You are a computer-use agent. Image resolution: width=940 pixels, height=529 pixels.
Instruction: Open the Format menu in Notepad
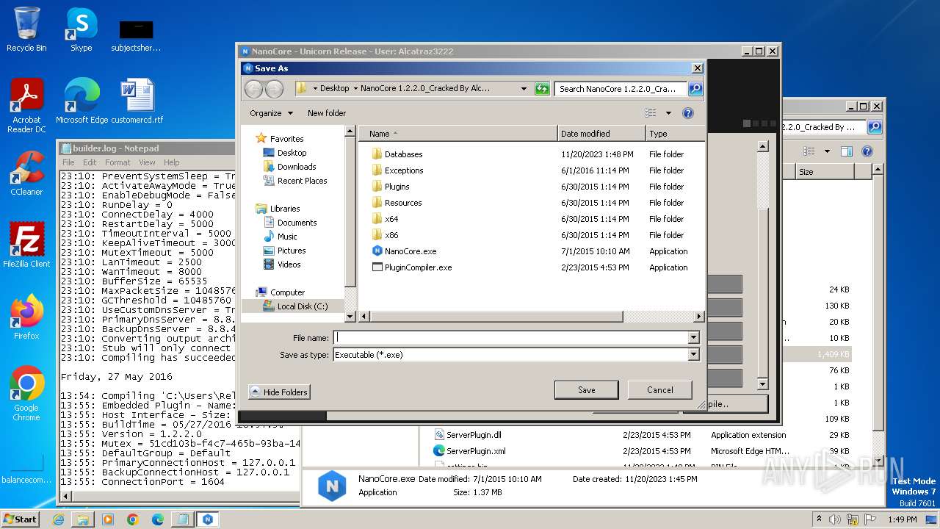117,162
